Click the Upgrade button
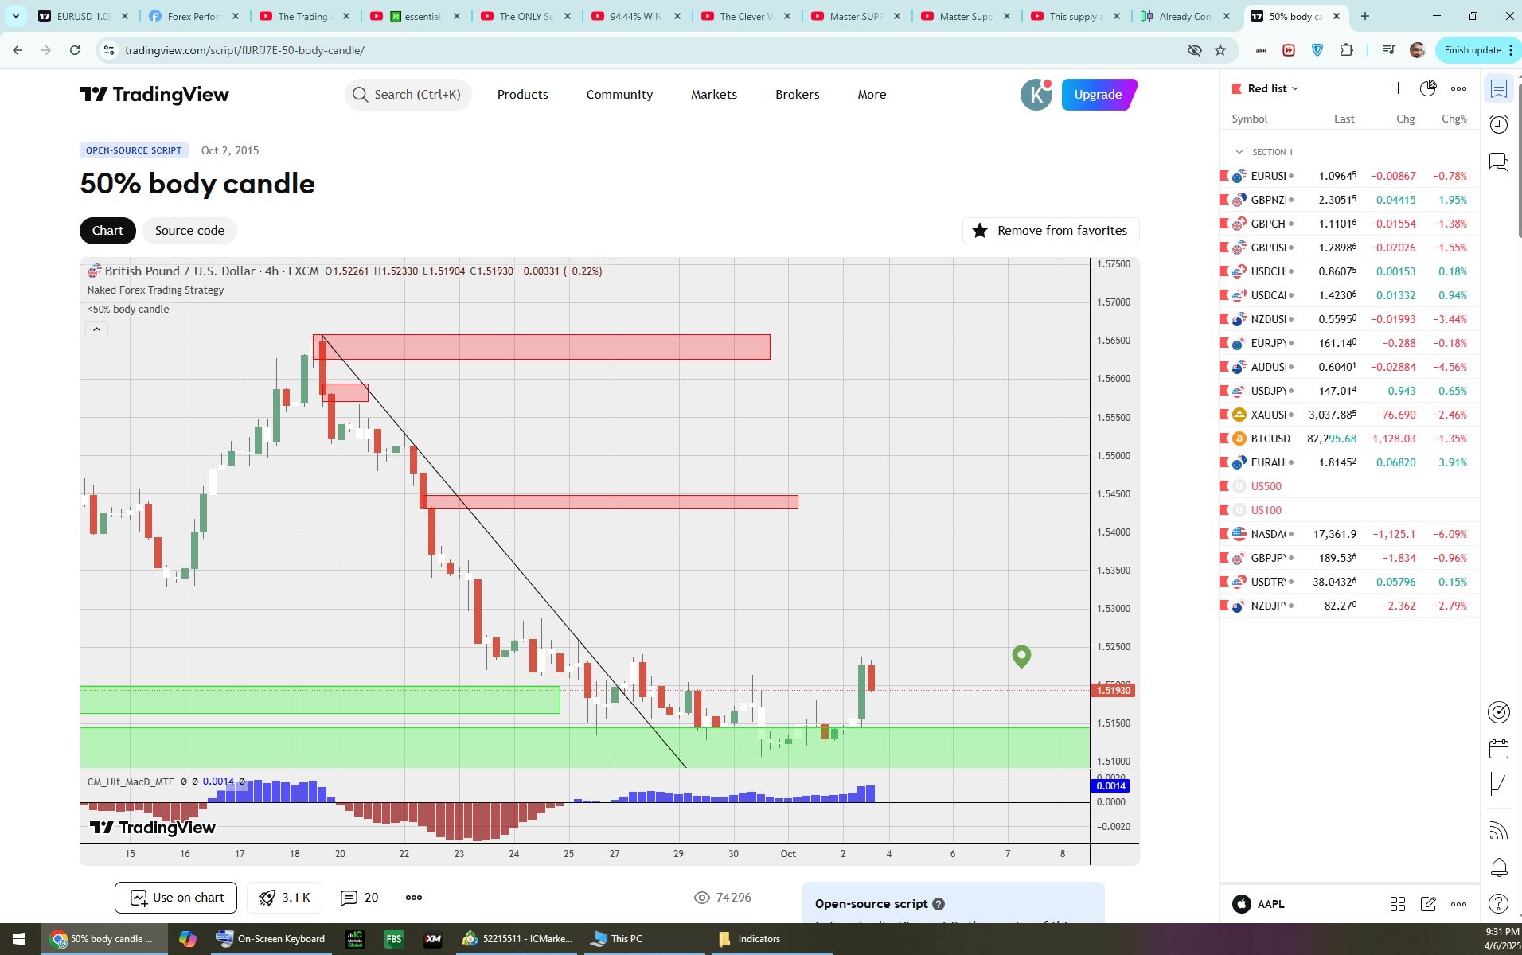 coord(1099,95)
